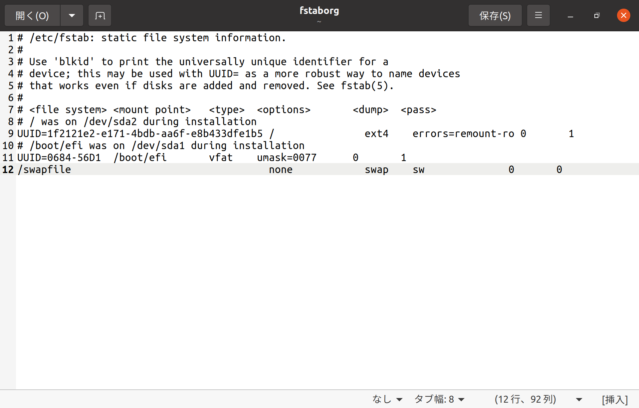Click the 開く(O) open button

(32, 15)
